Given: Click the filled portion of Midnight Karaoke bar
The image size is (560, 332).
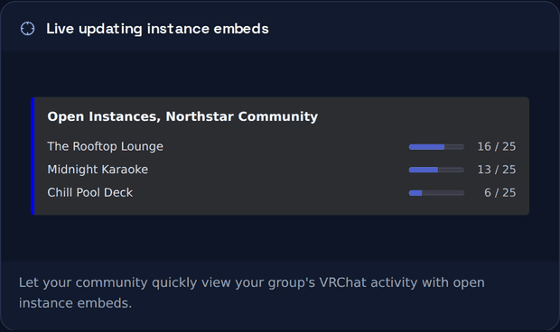Looking at the screenshot, I should (424, 171).
